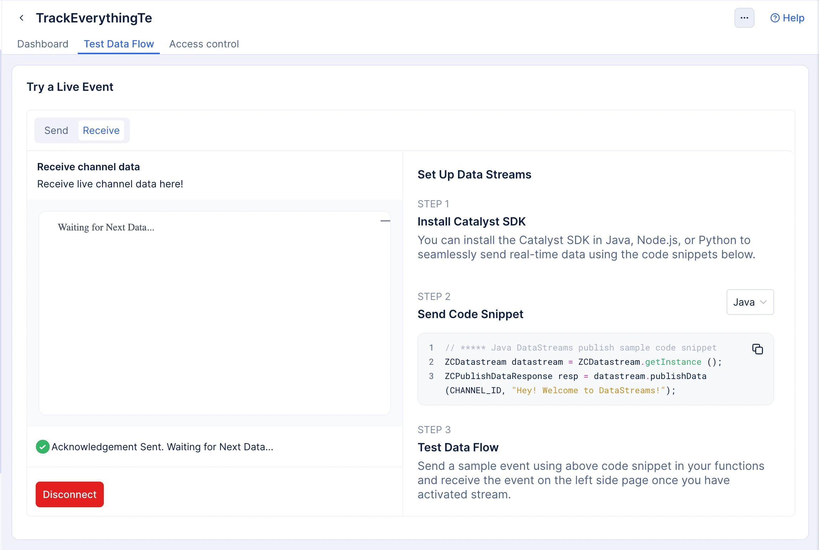Screen dimensions: 819x550
Task: Click the 'Send Code Snippet' heading
Action: [470, 314]
